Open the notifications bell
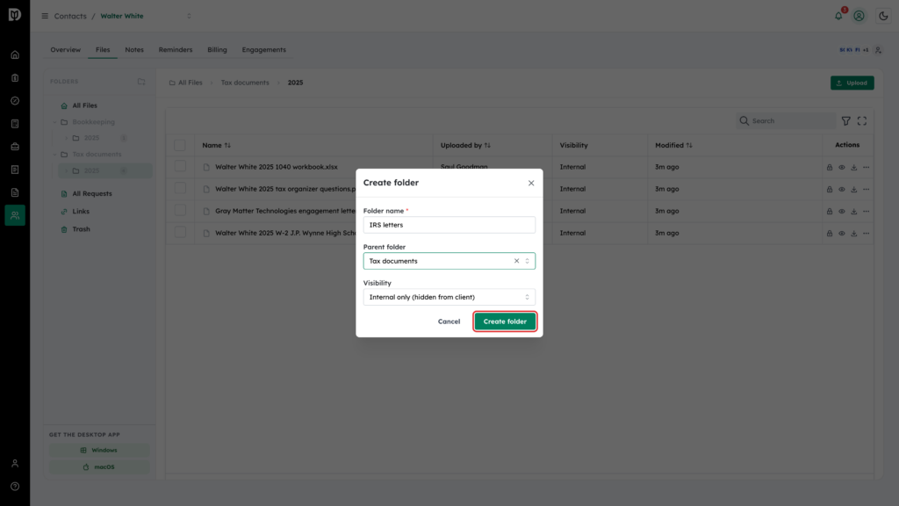The width and height of the screenshot is (899, 506). (838, 16)
